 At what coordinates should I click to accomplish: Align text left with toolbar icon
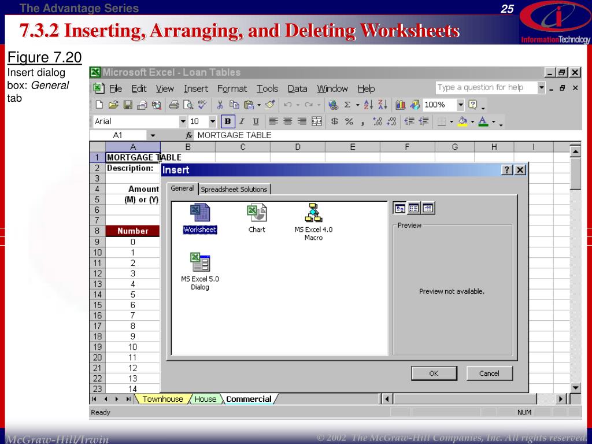(273, 121)
